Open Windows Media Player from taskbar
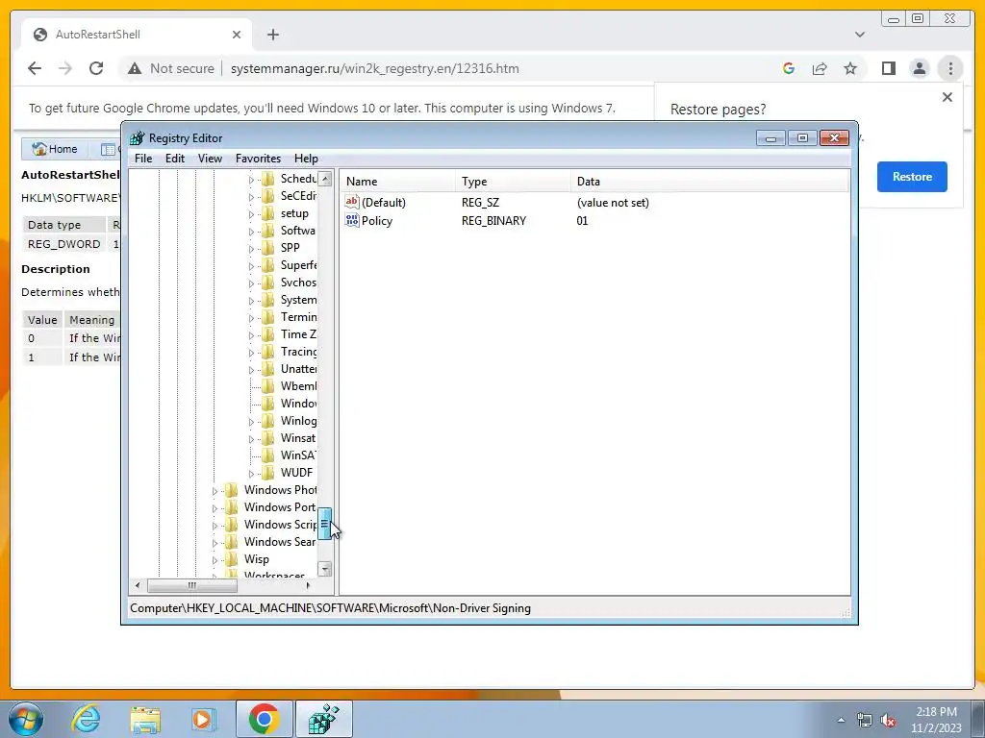 point(204,719)
